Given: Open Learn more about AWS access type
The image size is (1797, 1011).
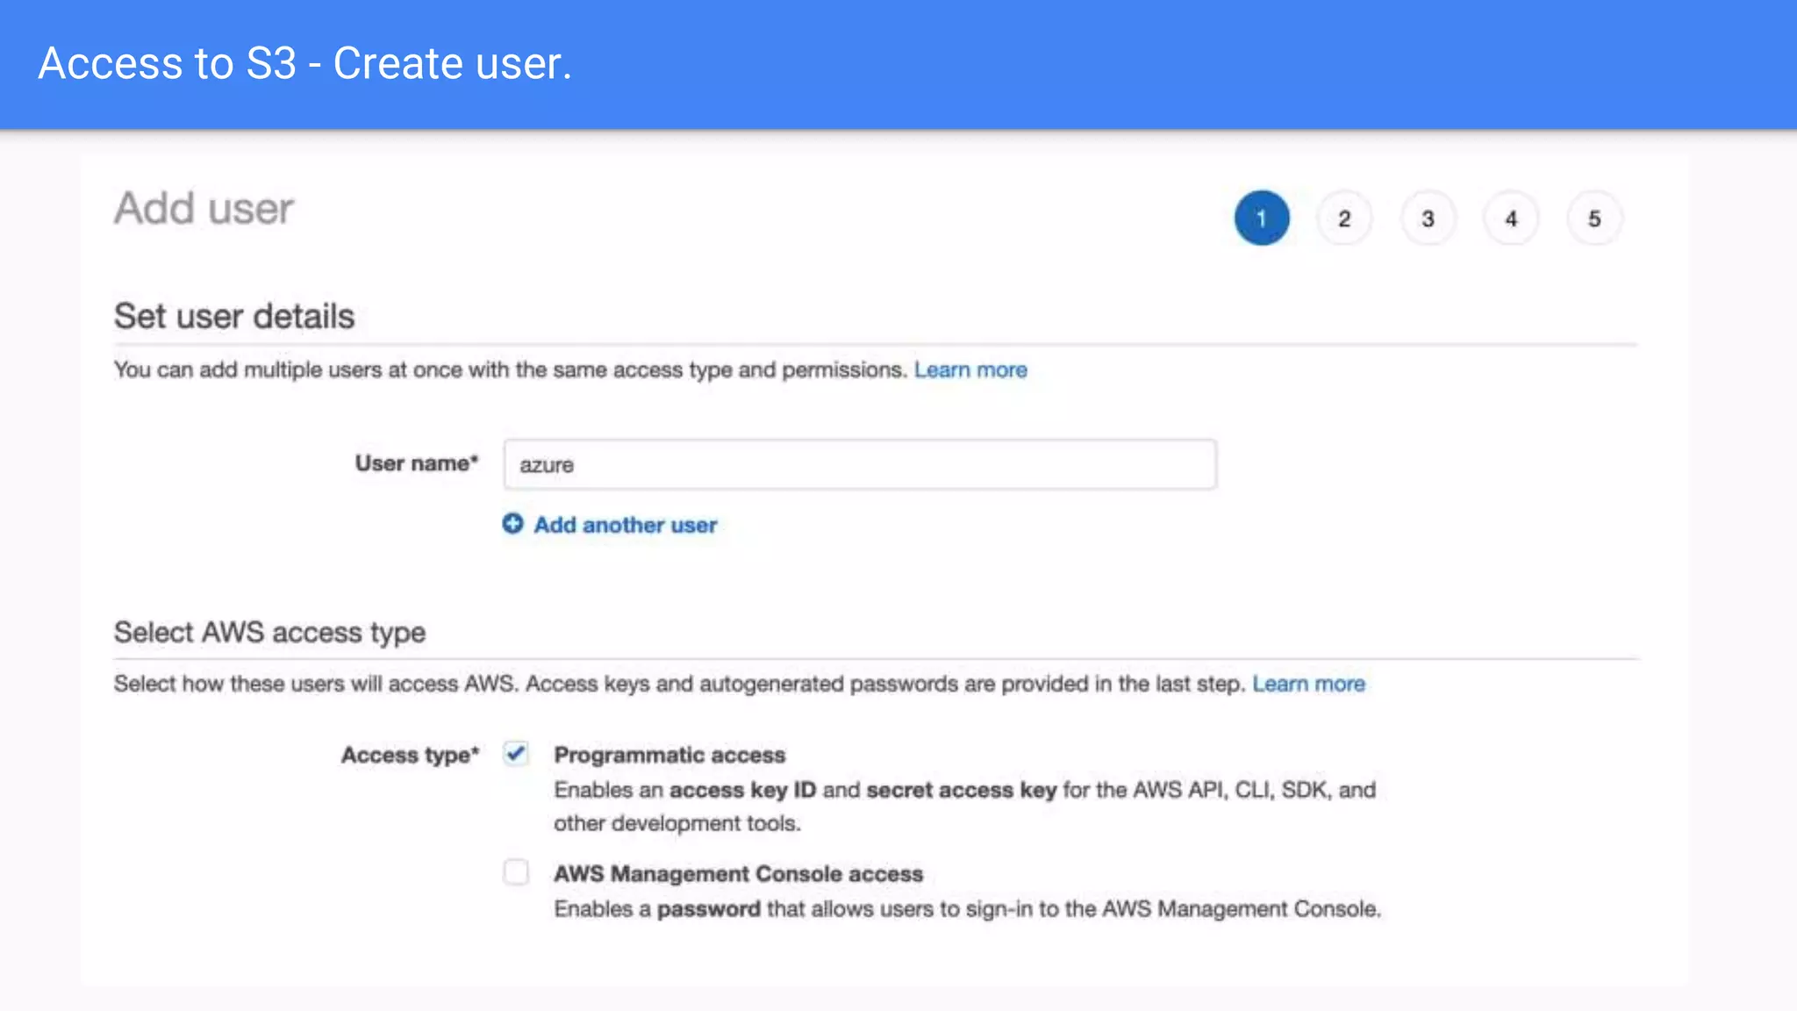Looking at the screenshot, I should tap(1308, 684).
